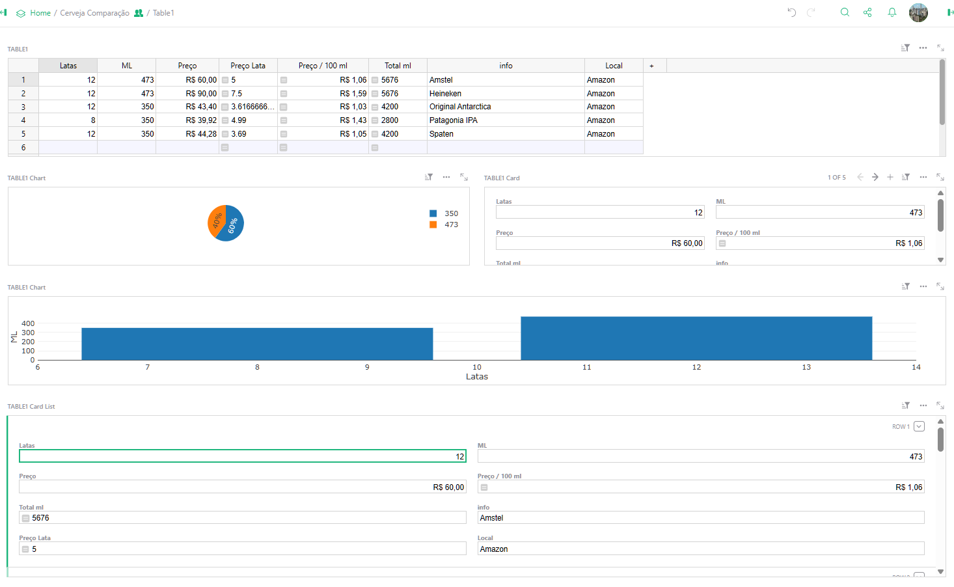Screen dimensions: 954x587
Task: Select the Preço Lata column header
Action: (x=248, y=66)
